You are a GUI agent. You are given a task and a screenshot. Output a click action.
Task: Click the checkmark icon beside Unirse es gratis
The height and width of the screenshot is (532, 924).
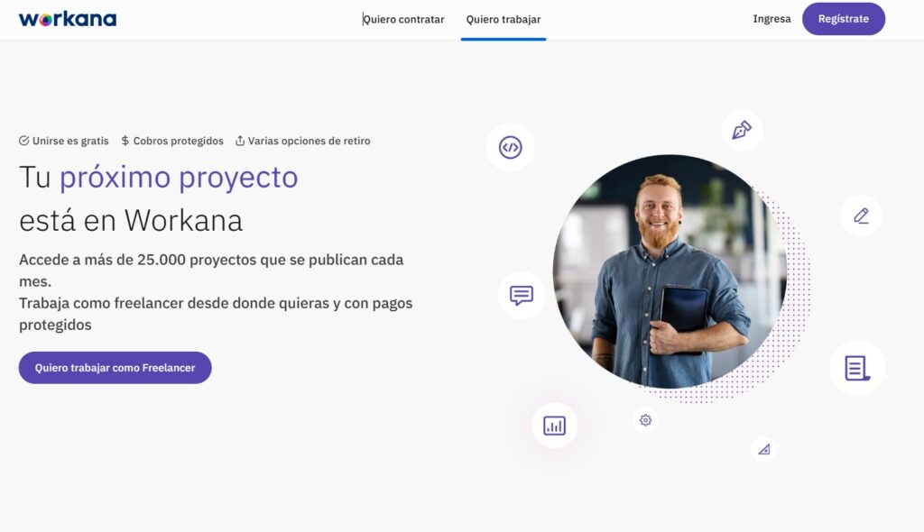click(24, 141)
